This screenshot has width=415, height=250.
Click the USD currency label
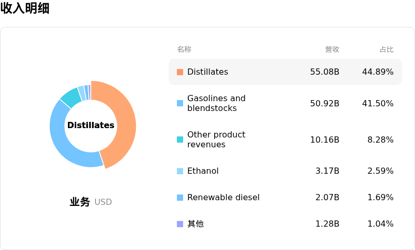103,202
